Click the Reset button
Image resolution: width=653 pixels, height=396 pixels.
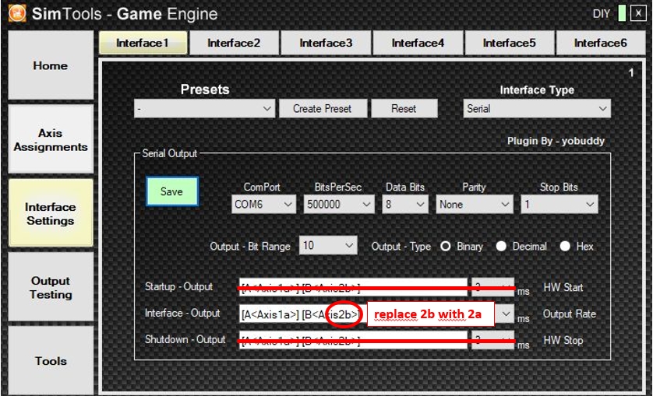point(404,109)
